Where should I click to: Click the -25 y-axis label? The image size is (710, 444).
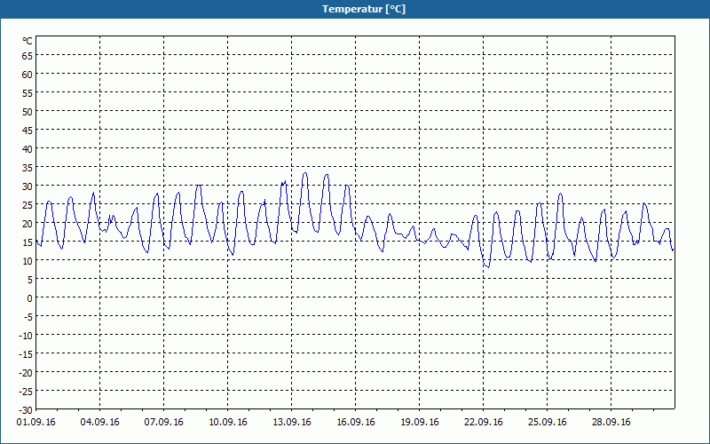click(26, 392)
